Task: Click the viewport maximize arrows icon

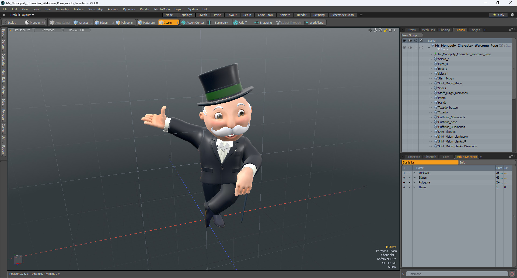Action: point(386,30)
